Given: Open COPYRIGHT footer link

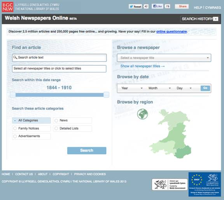Looking at the screenshot, I should point(61,174).
